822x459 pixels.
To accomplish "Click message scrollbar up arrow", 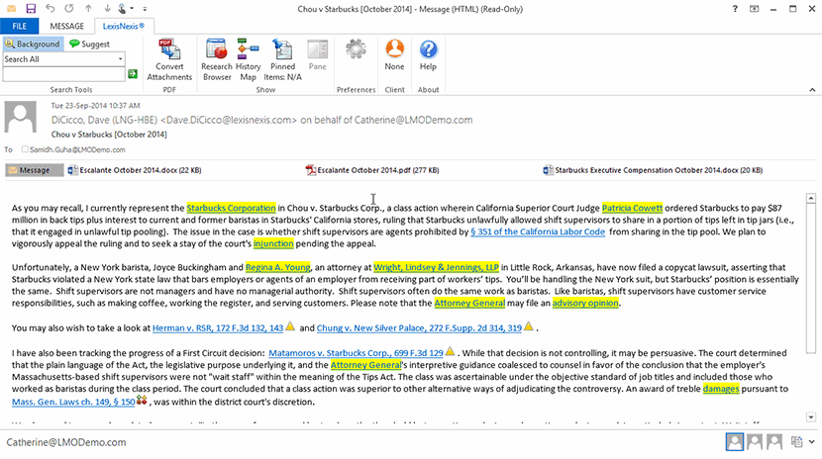I will pos(811,199).
